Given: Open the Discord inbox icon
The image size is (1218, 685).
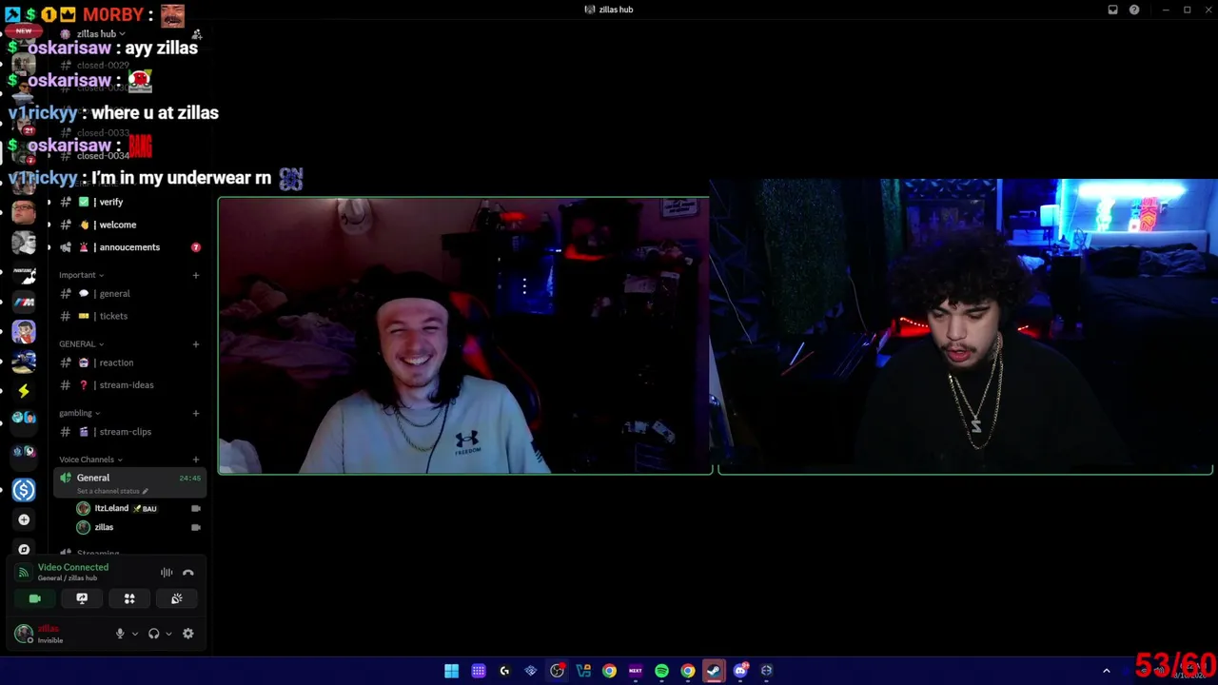Looking at the screenshot, I should (1112, 10).
